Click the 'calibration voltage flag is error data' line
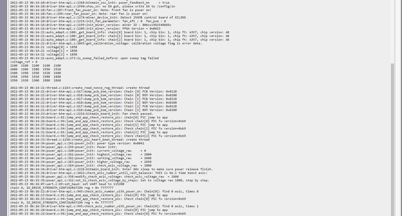 pyautogui.click(x=106, y=43)
